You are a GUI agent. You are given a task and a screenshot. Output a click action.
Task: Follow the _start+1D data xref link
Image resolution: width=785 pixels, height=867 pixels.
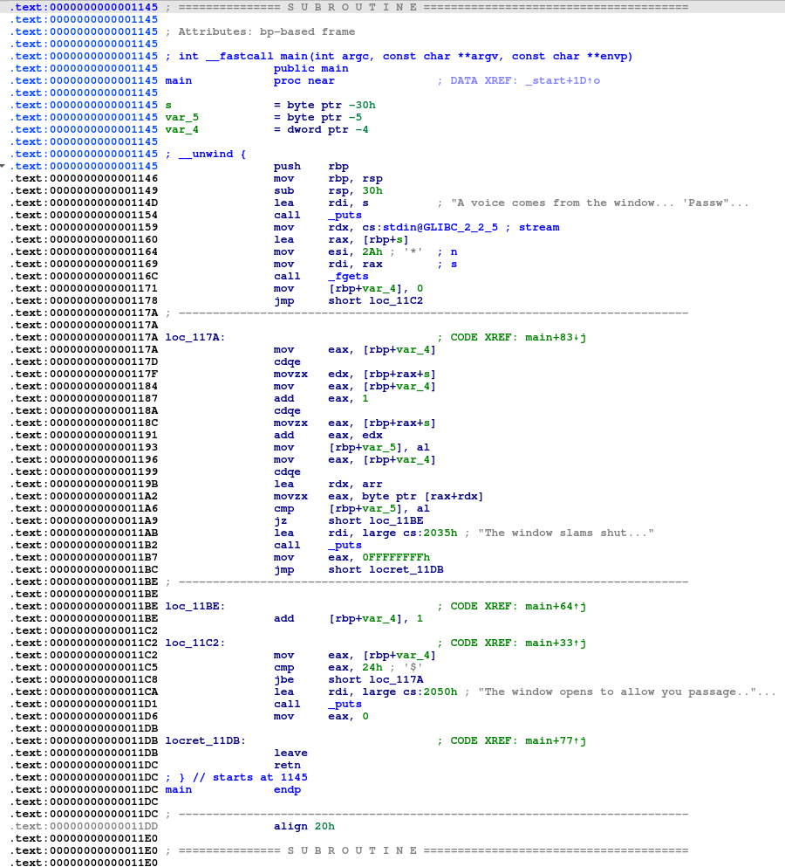562,80
